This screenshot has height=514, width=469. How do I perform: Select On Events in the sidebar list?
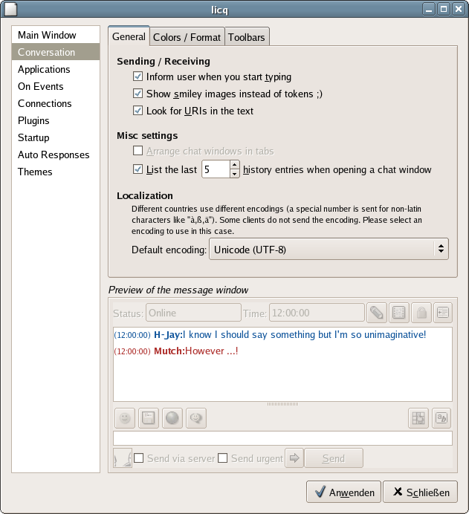41,86
